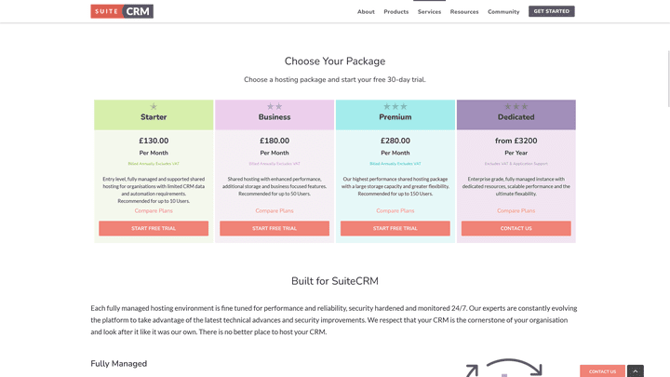Start free trial for Business plan
The height and width of the screenshot is (377, 670).
pyautogui.click(x=275, y=228)
